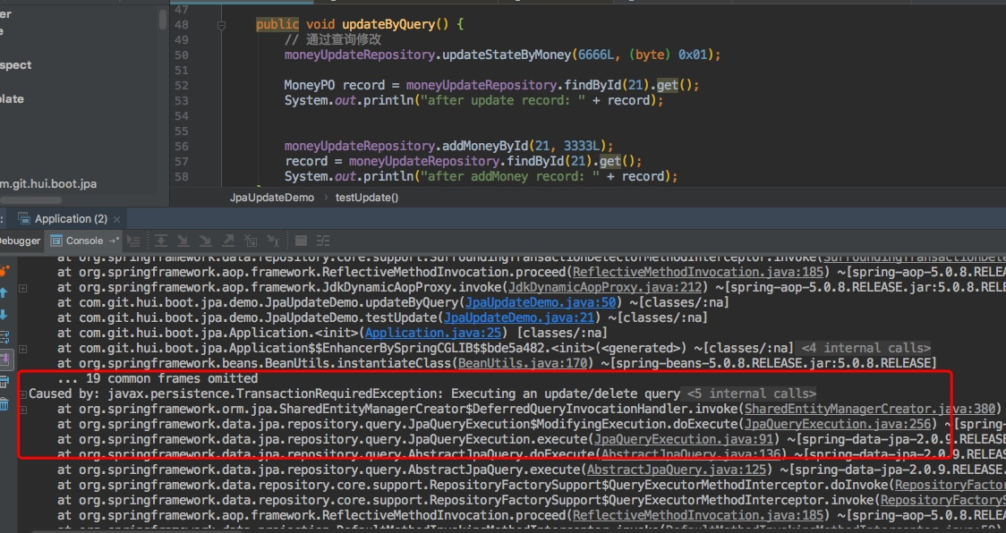Select the Step Over debugger icon
Image resolution: width=1006 pixels, height=533 pixels.
161,241
